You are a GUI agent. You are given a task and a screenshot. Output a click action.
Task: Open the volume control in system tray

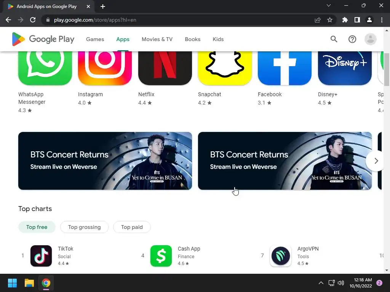(x=341, y=283)
